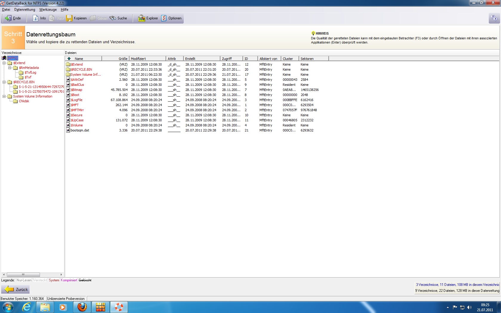Viewport: 501px width, 313px height.
Task: Select the [NTFS] root node
Action: pos(13,58)
